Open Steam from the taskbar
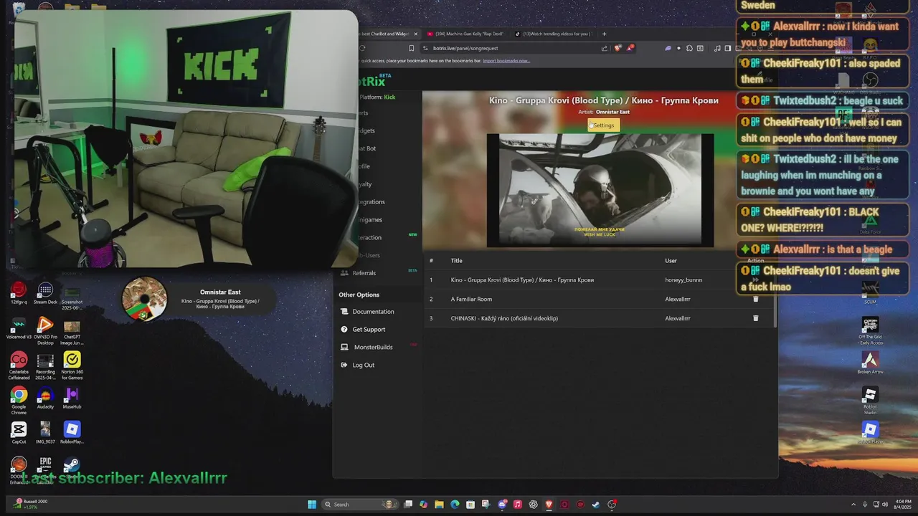 596,504
